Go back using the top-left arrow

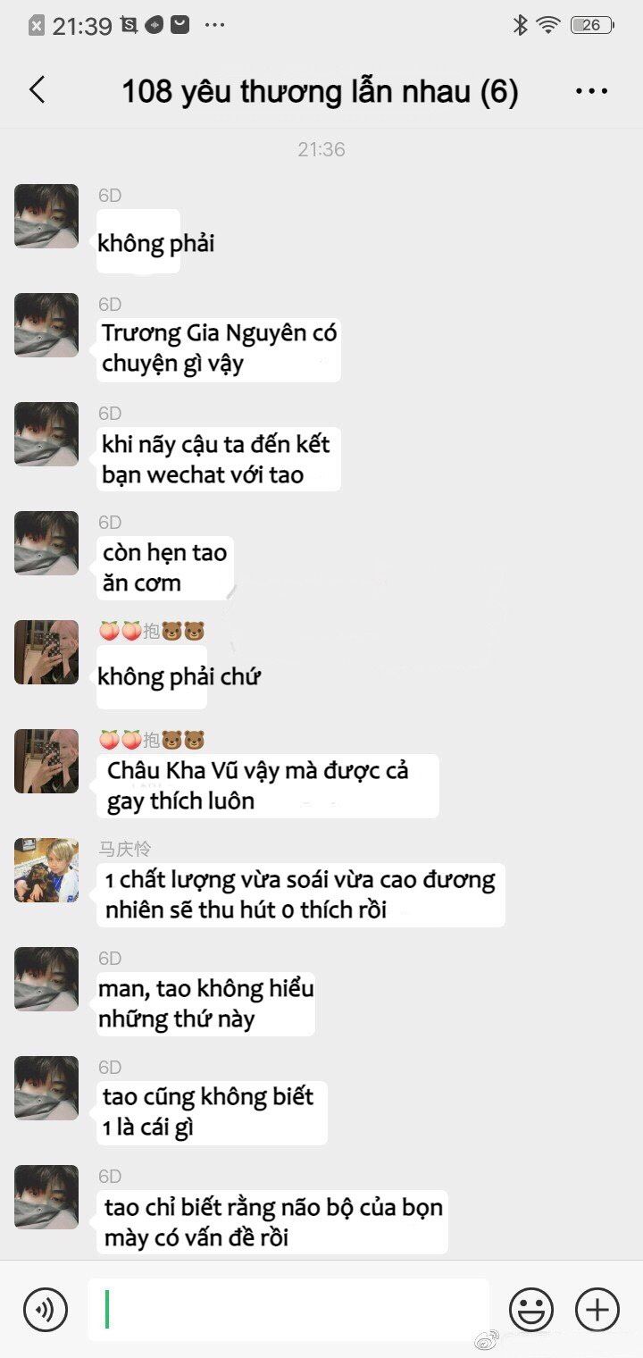click(x=37, y=90)
